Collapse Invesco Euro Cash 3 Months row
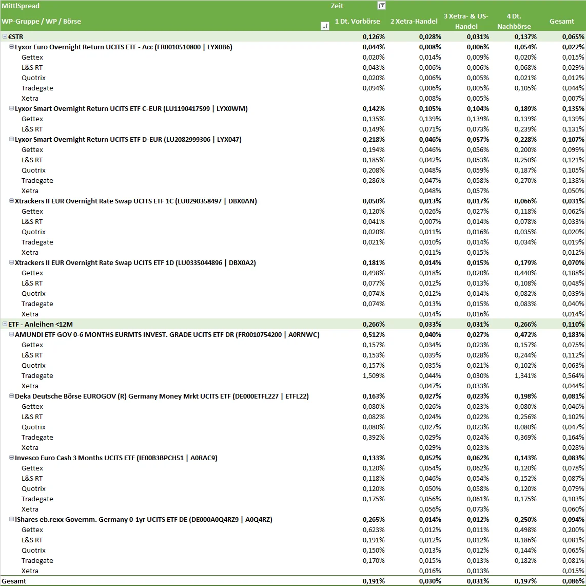The image size is (586, 586). pos(11,458)
